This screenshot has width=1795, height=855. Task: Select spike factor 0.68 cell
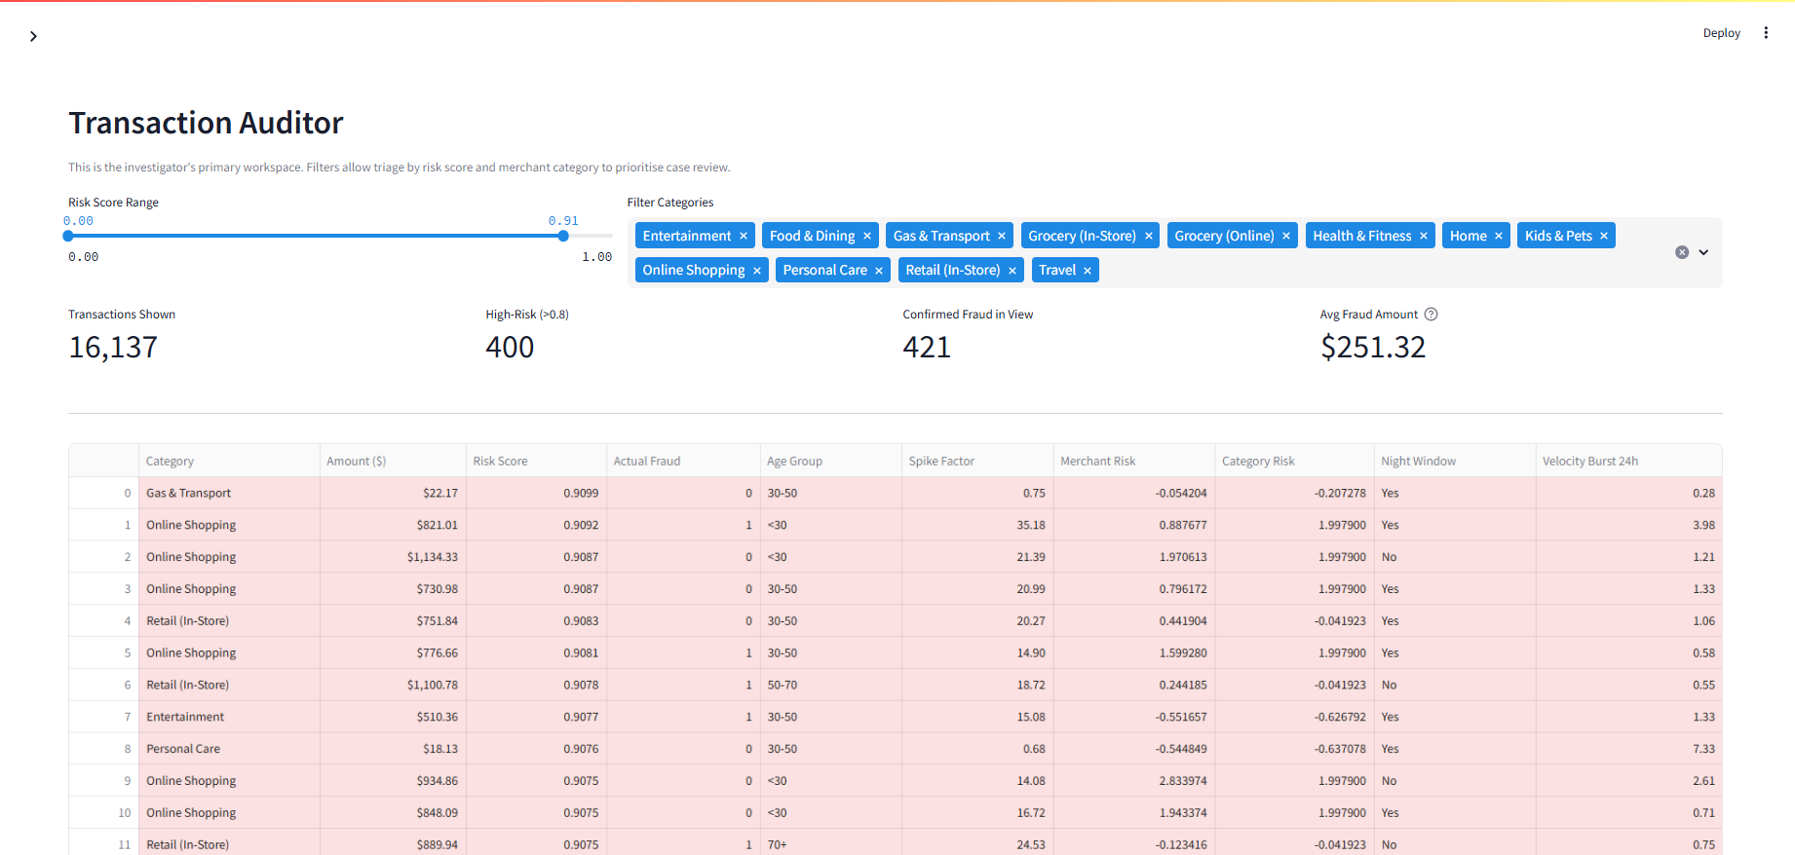point(977,749)
